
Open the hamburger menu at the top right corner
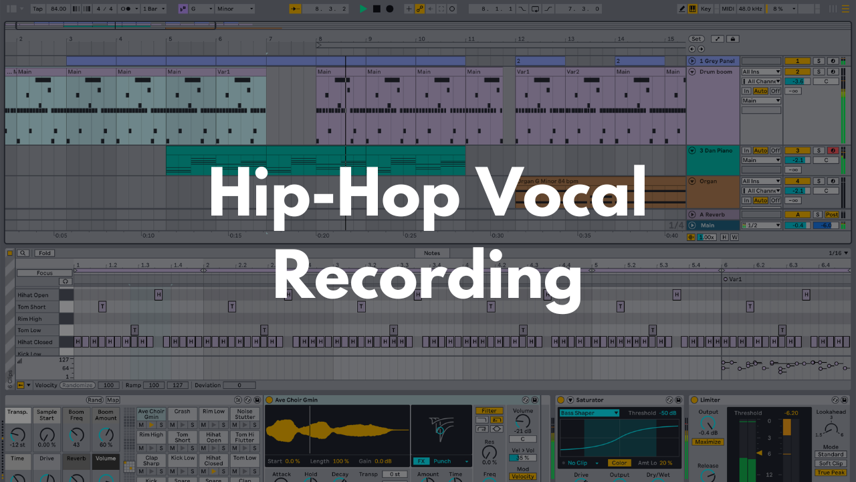(x=847, y=9)
